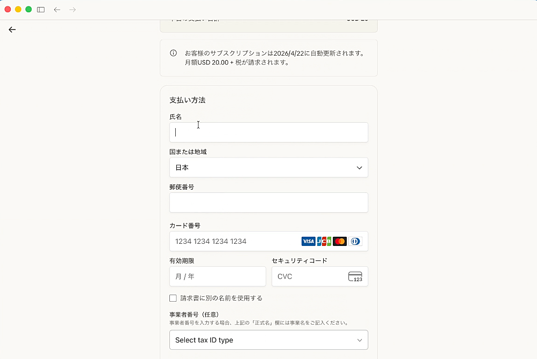Click the Diners Club card logo
This screenshot has width=537, height=359.
[355, 241]
